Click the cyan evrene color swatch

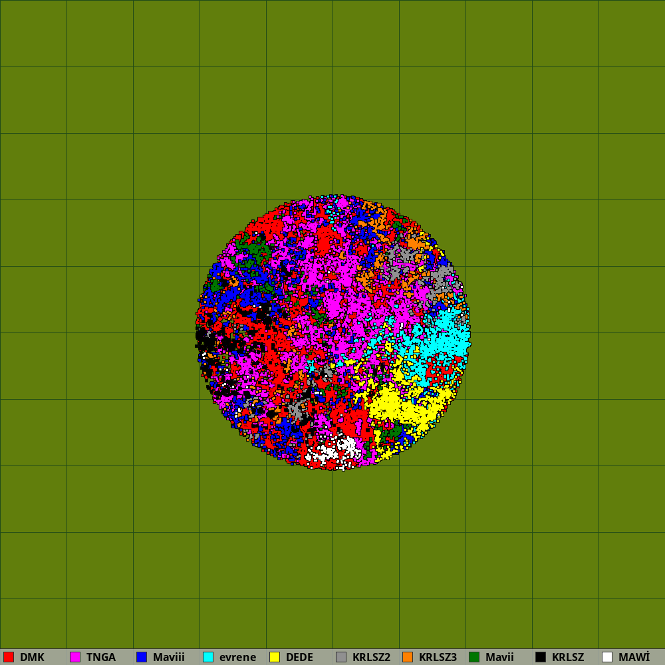[208, 657]
